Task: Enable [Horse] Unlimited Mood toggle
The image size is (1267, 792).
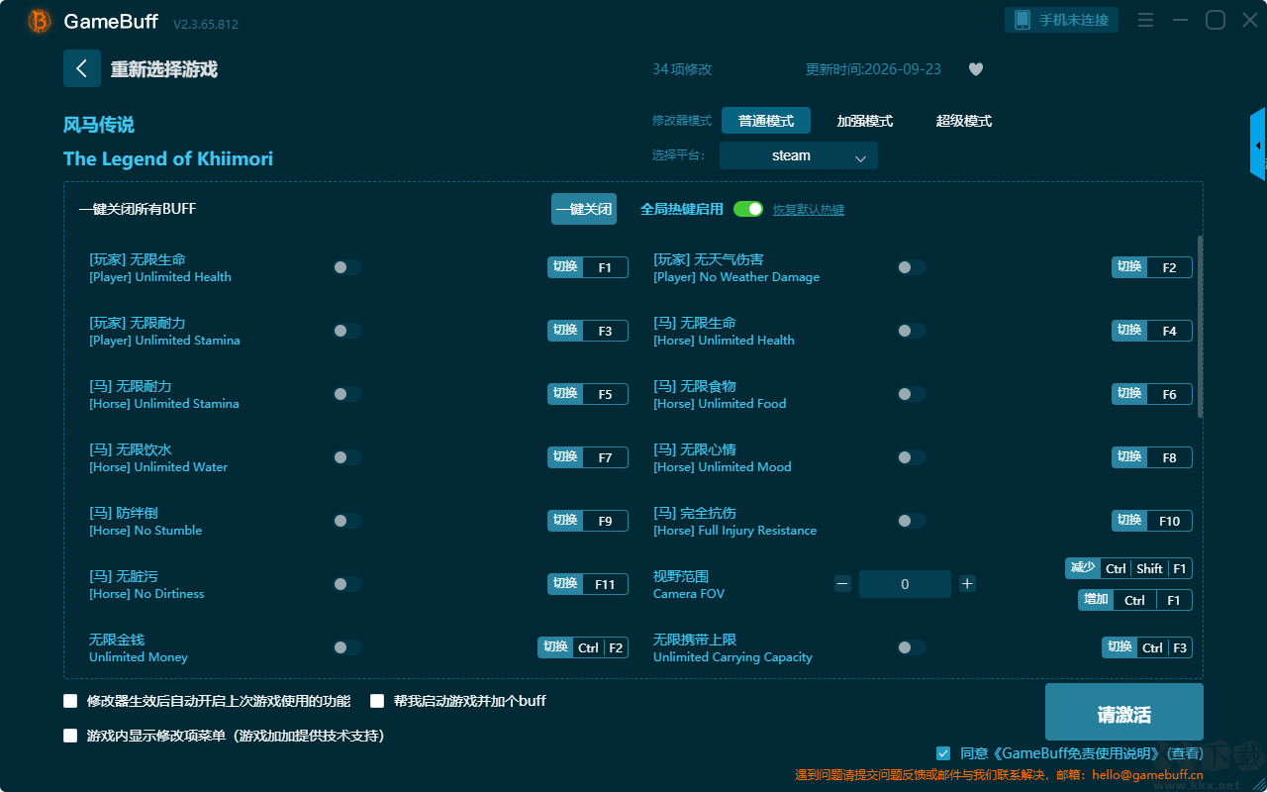Action: pyautogui.click(x=912, y=457)
